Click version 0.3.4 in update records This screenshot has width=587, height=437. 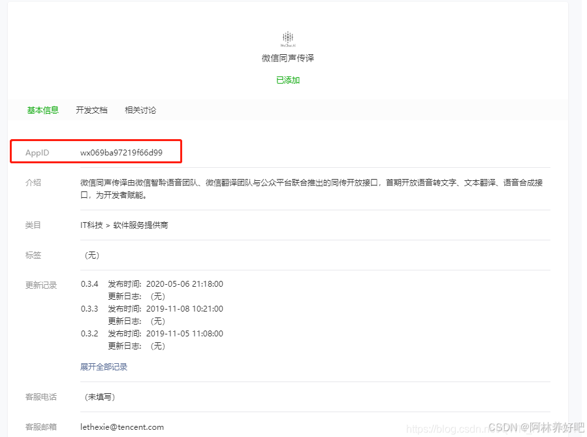coord(89,284)
